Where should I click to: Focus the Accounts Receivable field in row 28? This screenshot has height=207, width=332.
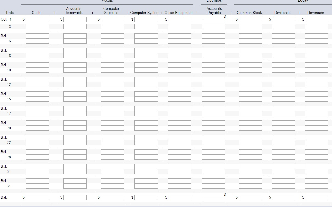(75, 157)
